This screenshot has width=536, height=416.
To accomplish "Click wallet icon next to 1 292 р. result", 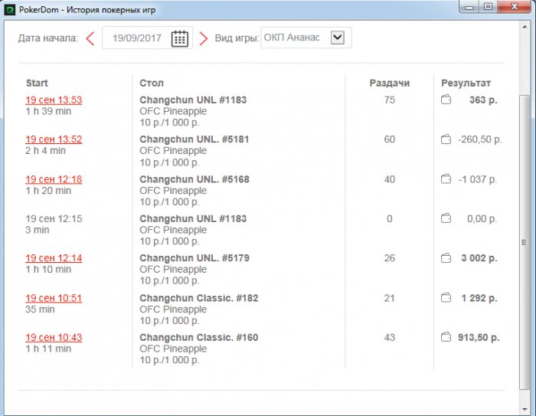I will coord(446,297).
